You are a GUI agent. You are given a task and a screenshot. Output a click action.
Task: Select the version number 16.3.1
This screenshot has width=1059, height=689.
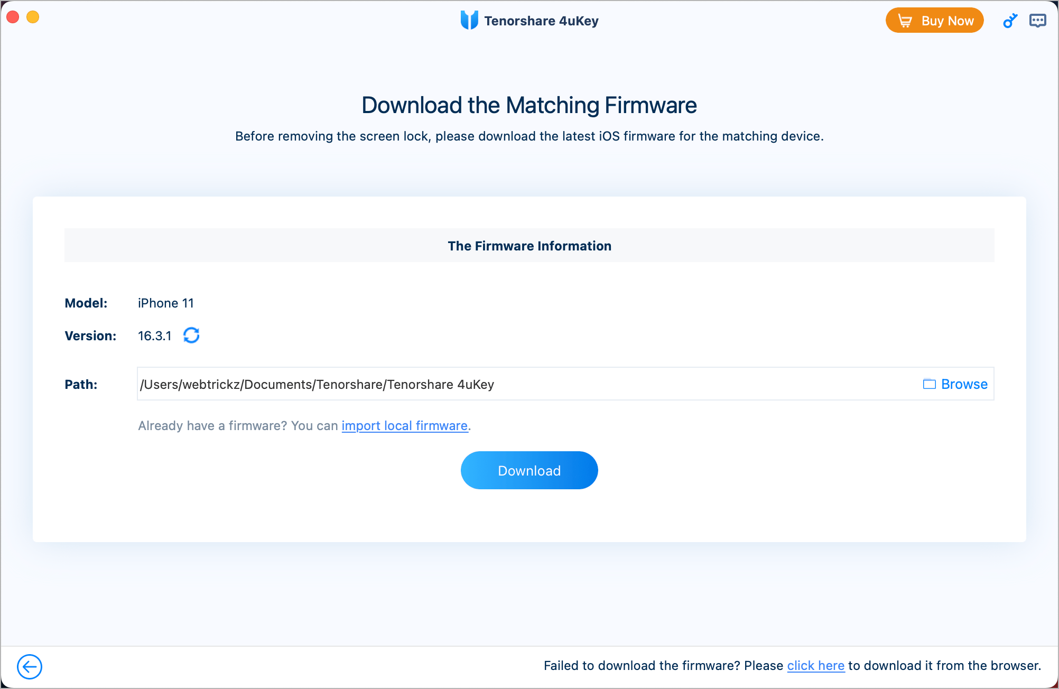(x=155, y=336)
